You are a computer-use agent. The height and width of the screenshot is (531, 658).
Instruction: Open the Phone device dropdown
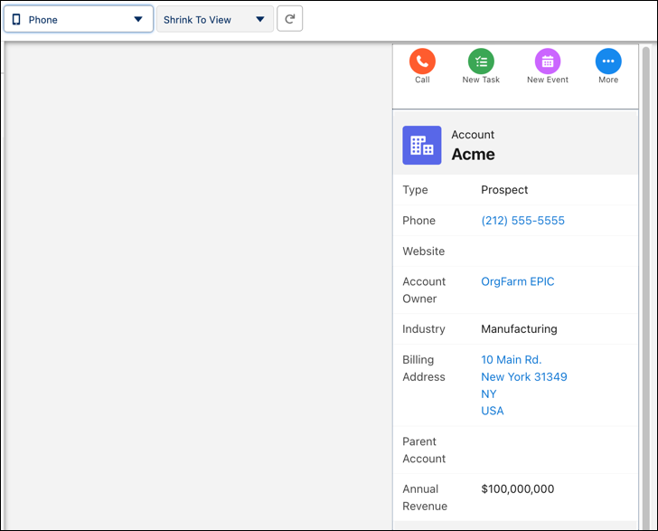(79, 19)
